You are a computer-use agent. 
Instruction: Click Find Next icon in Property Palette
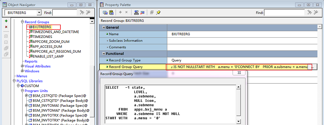(x=309, y=13)
